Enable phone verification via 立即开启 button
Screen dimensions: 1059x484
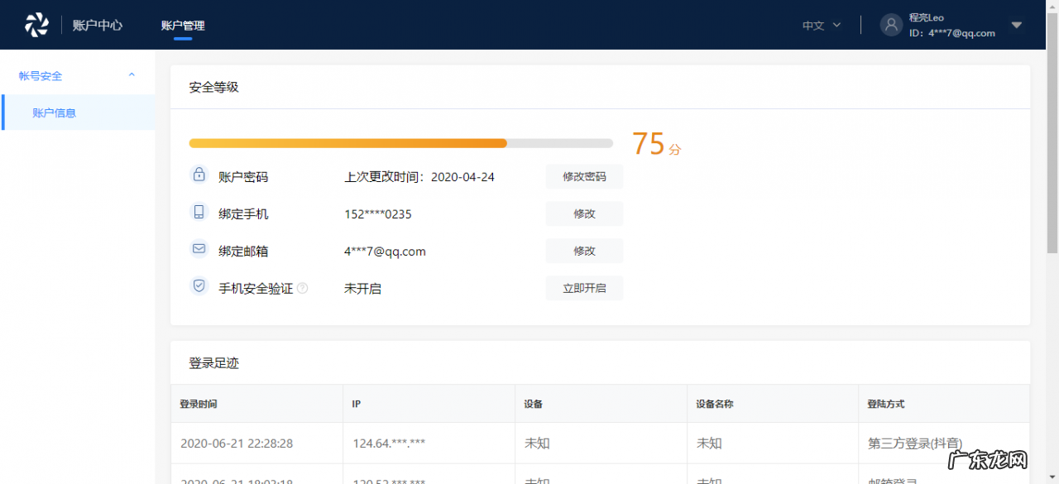click(x=584, y=288)
